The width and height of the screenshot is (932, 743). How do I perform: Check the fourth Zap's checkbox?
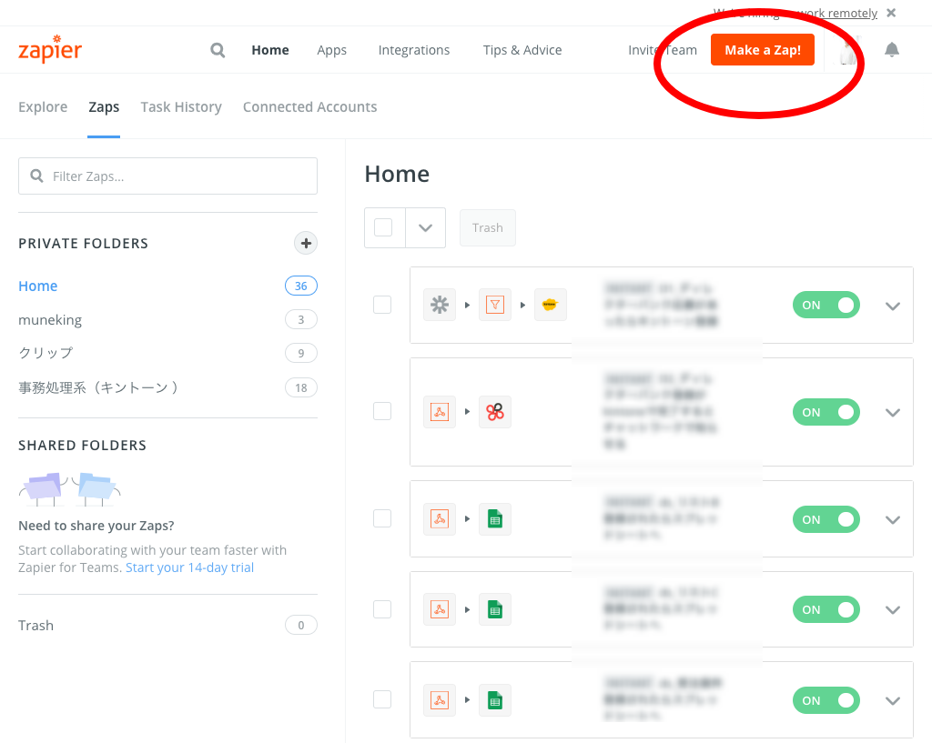pos(382,608)
